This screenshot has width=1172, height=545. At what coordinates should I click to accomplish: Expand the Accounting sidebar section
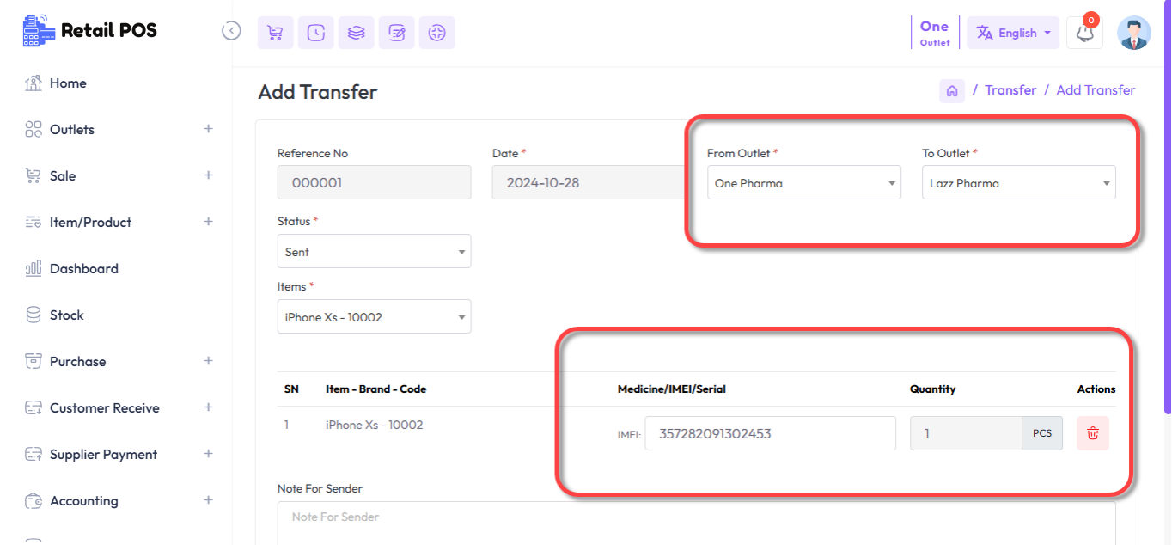[x=84, y=500]
